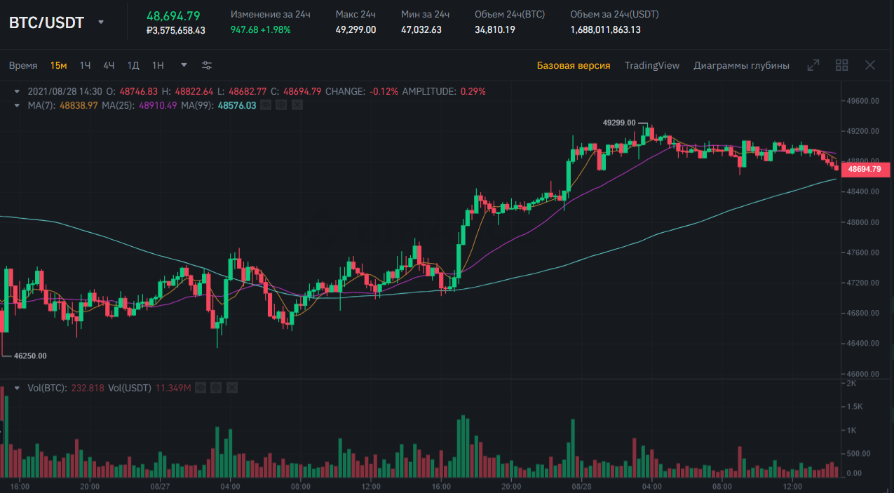
Task: Expand chart to fullscreen with arrows icon
Action: (x=813, y=65)
